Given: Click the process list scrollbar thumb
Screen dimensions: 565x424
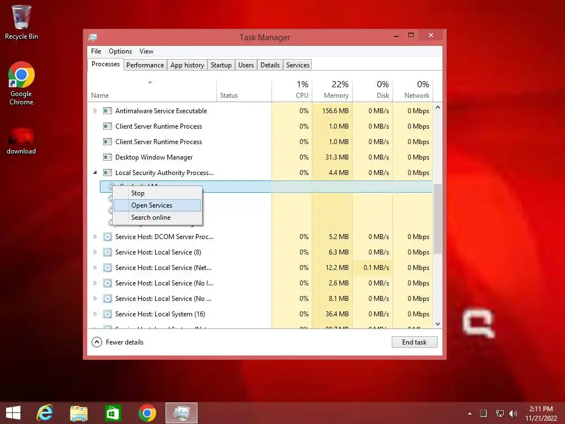Looking at the screenshot, I should coord(438,219).
